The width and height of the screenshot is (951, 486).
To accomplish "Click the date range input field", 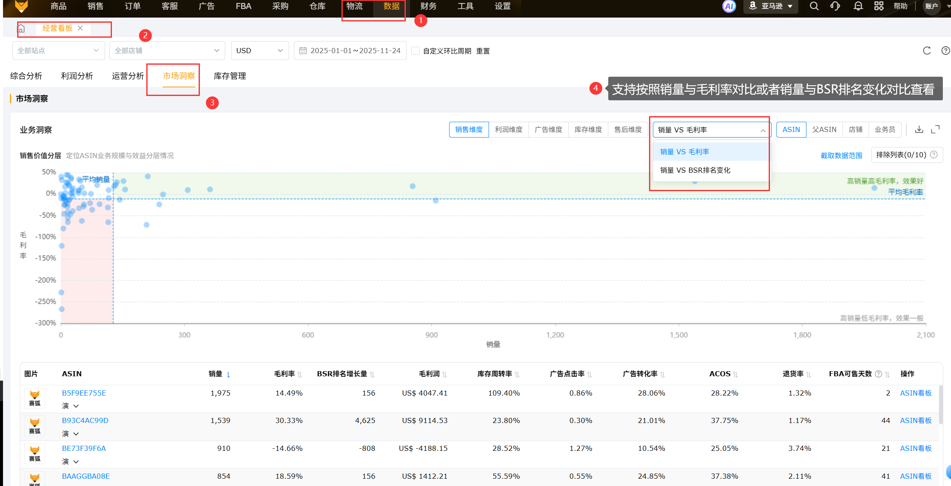I will (x=350, y=51).
